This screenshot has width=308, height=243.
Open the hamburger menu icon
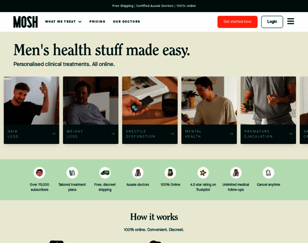[291, 21]
